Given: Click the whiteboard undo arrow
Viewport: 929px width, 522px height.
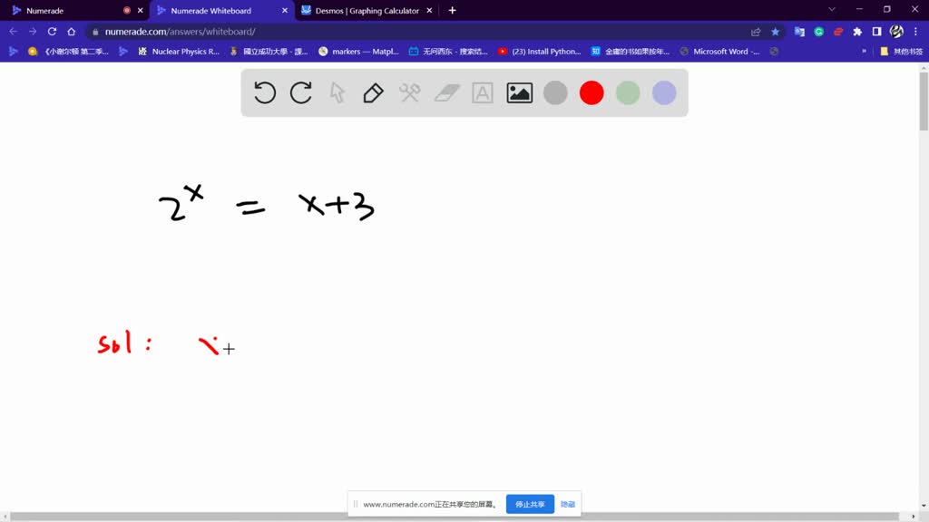Looking at the screenshot, I should 265,93.
